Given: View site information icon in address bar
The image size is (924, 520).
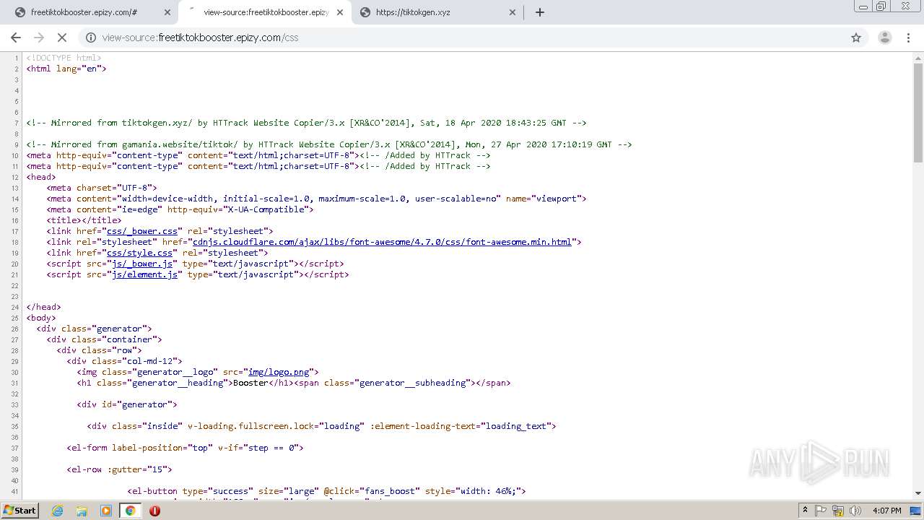Looking at the screenshot, I should pos(91,38).
